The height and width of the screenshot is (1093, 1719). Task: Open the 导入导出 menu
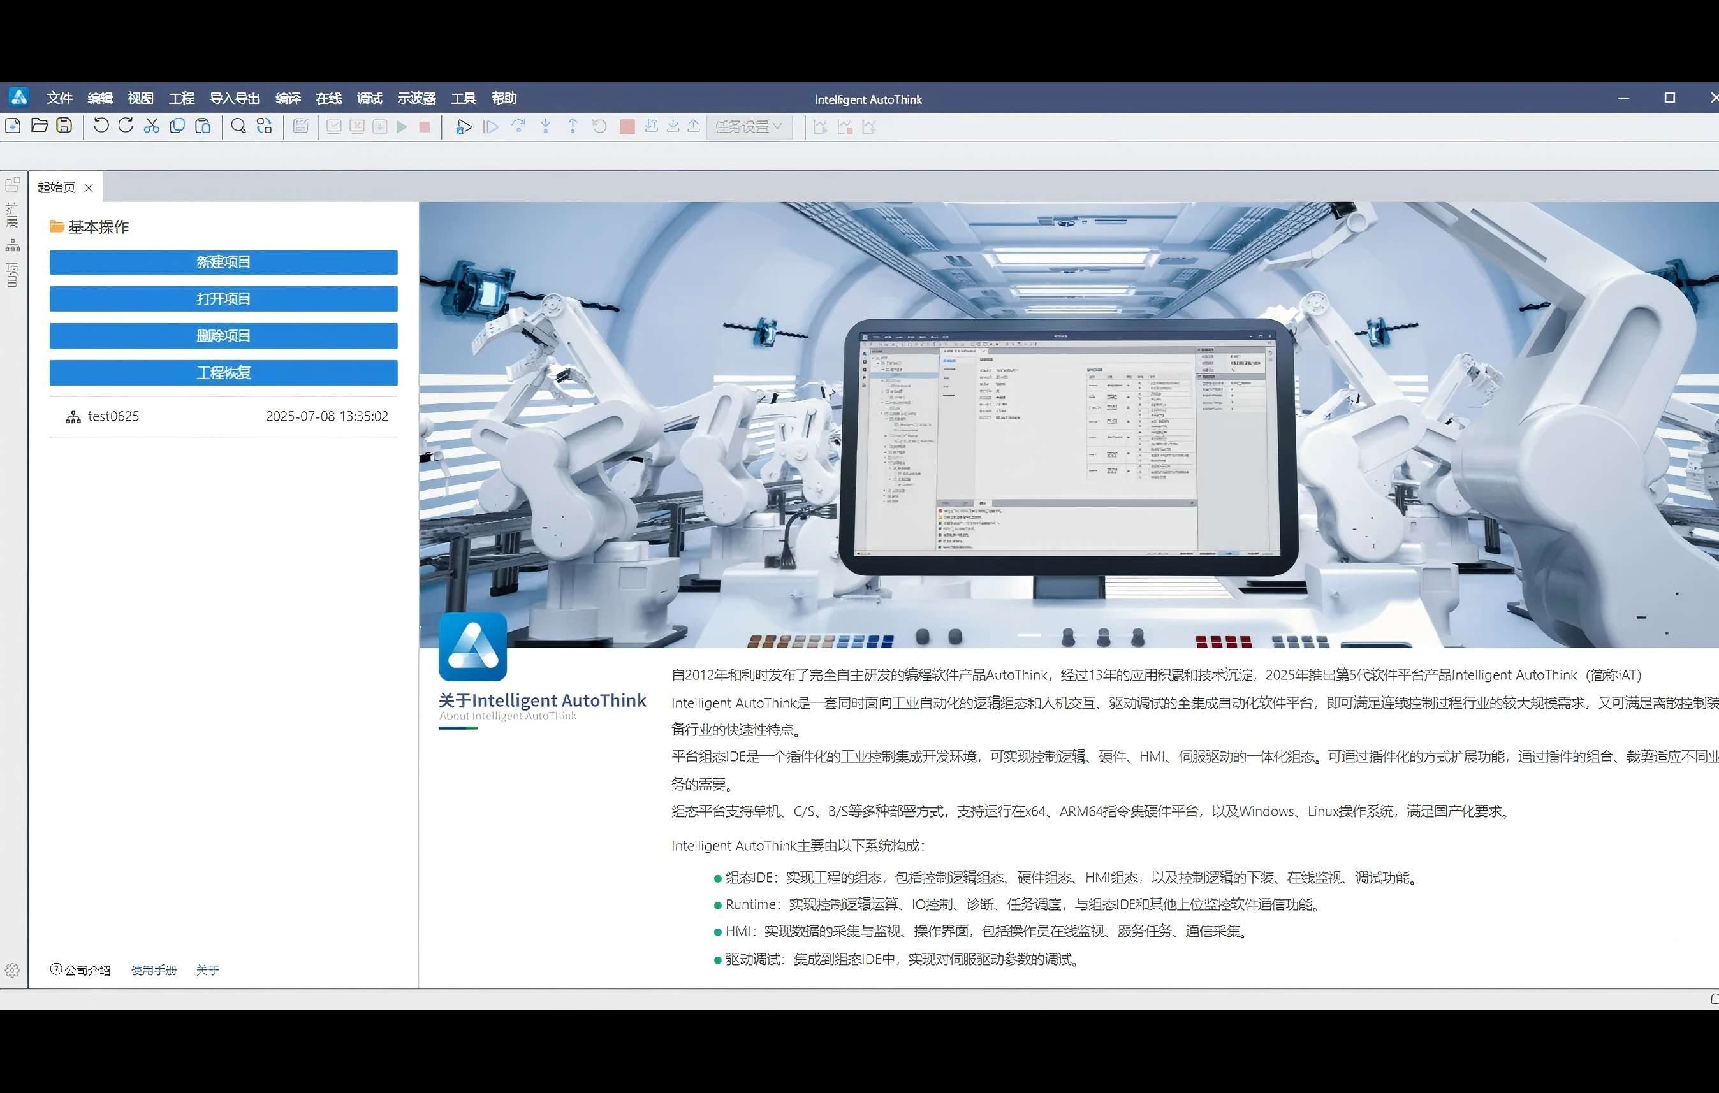click(x=234, y=98)
